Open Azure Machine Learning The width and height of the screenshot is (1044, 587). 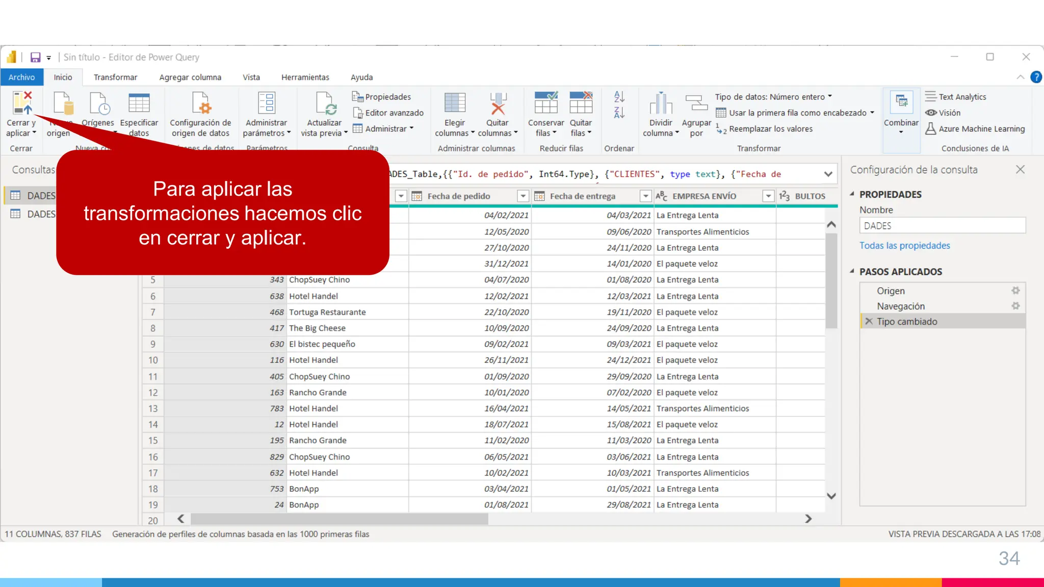(975, 129)
